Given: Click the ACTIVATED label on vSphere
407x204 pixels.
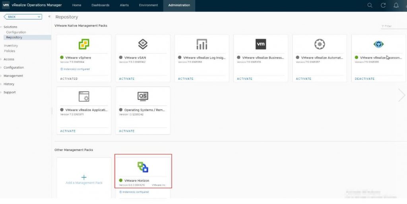Looking at the screenshot, I should [69, 79].
